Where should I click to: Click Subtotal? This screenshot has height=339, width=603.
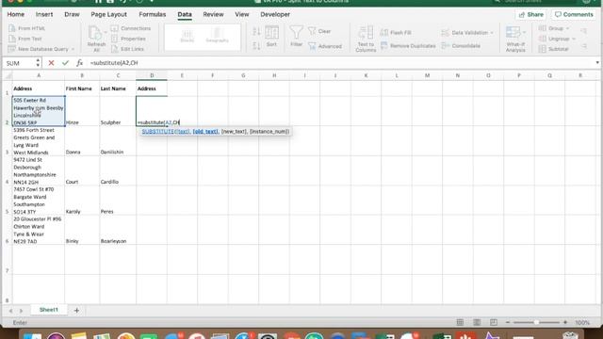click(x=553, y=49)
